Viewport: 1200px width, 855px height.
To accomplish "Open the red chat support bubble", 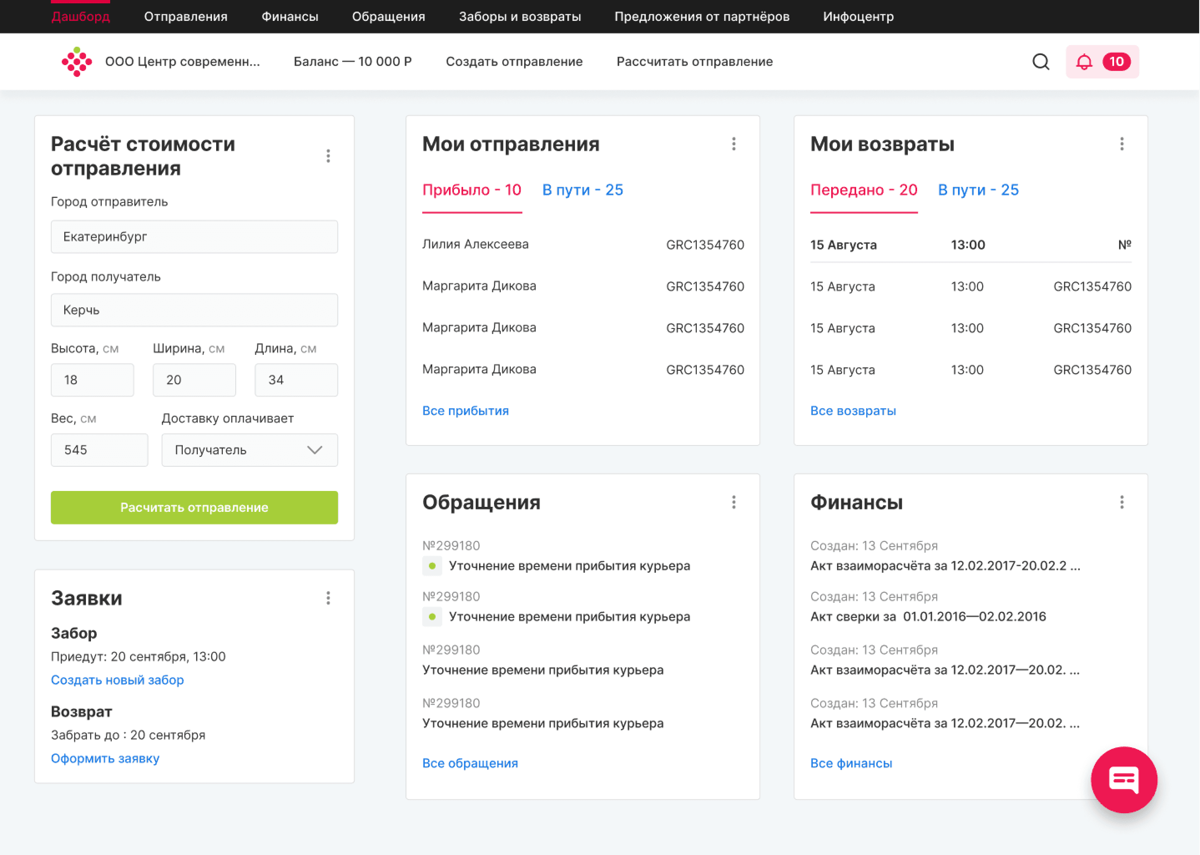I will click(1123, 779).
